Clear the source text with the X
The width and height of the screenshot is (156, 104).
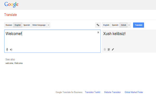(98, 32)
